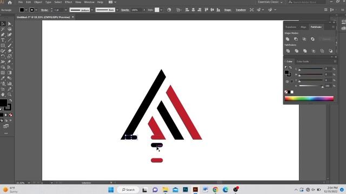This screenshot has width=346, height=194.
Task: Switch to the Align tab
Action: tap(303, 27)
